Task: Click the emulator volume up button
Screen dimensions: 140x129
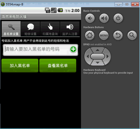Action: (x=104, y=18)
